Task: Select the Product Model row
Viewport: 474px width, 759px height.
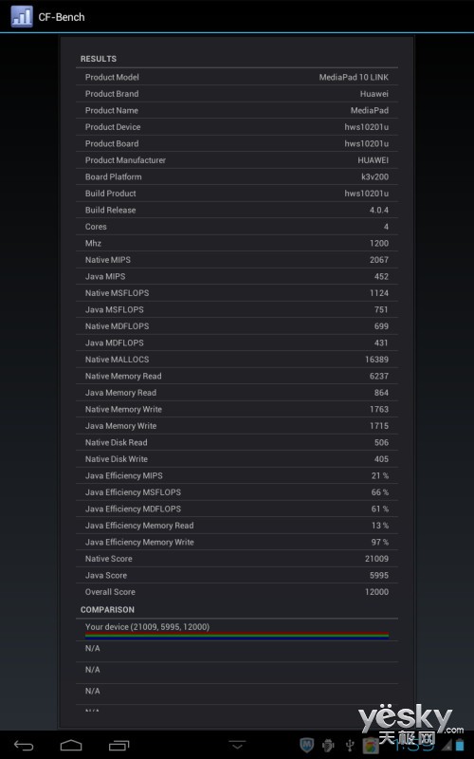Action: pos(237,77)
